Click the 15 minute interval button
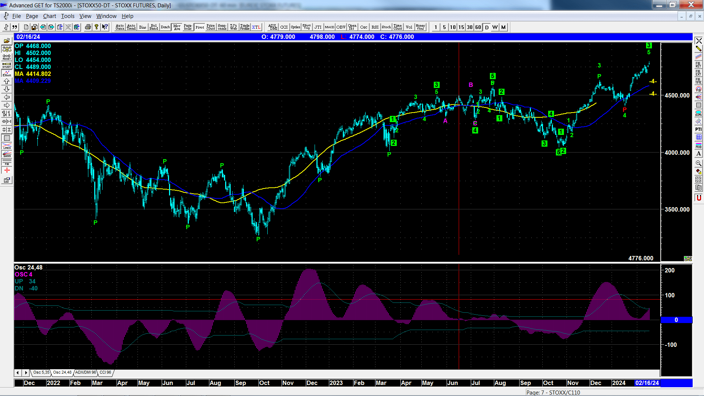This screenshot has width=704, height=396. point(461,27)
